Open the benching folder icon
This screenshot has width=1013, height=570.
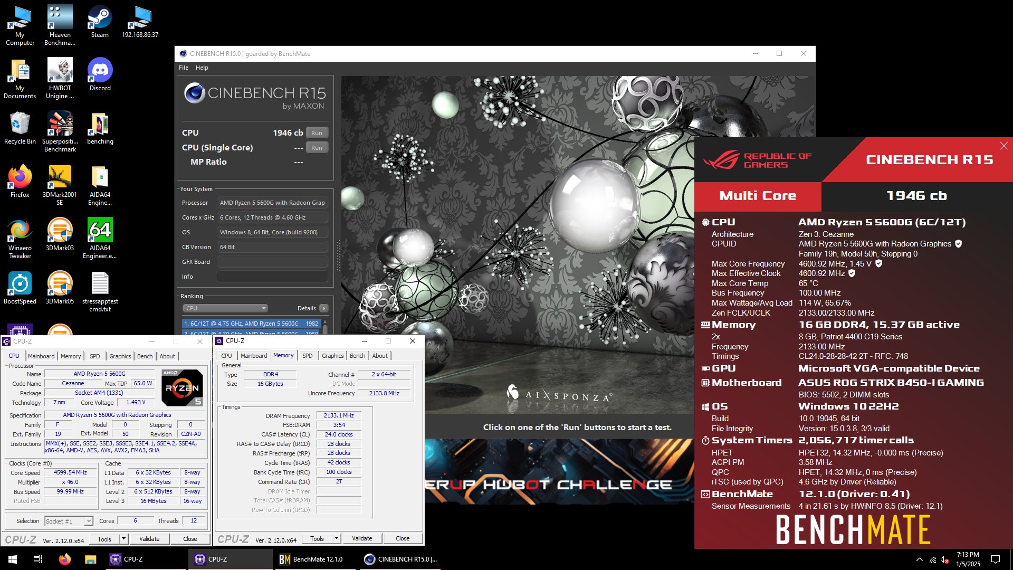100,128
